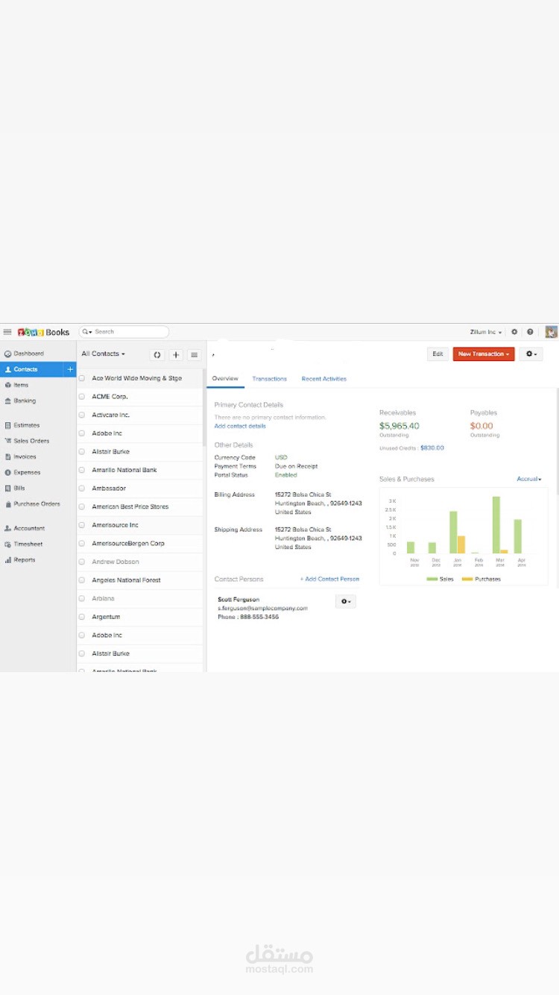The image size is (559, 995).
Task: Open the Arbiana contact row
Action: click(140, 598)
